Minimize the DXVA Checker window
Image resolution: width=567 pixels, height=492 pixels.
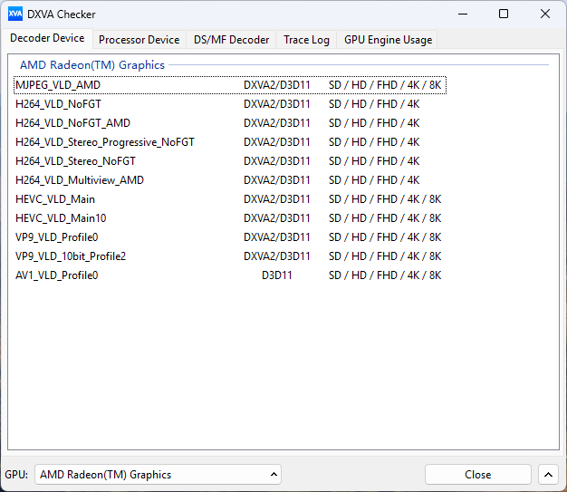click(463, 14)
